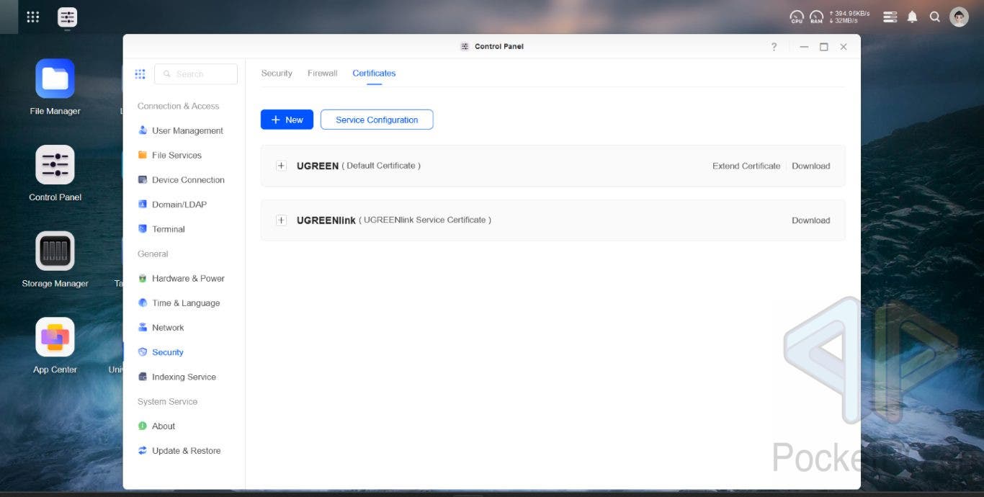The width and height of the screenshot is (984, 497).
Task: Open the About page
Action: (x=157, y=426)
